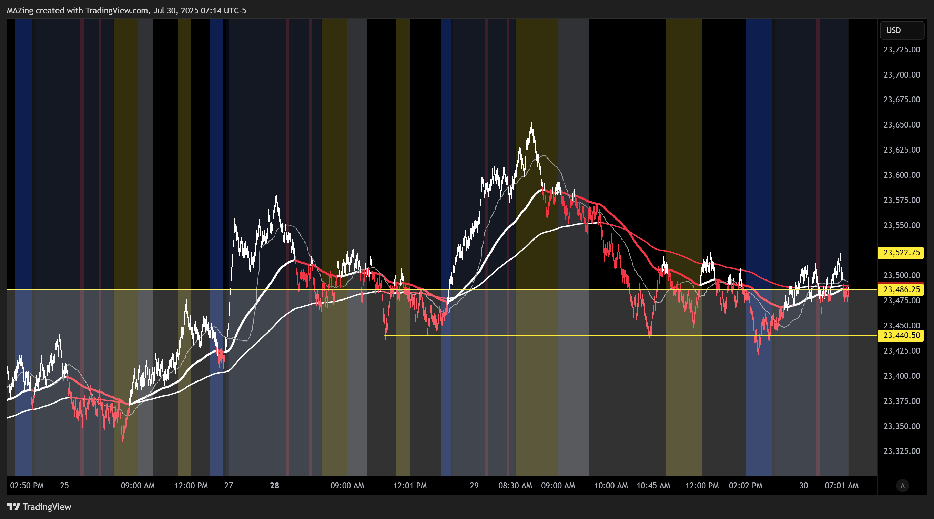Viewport: 934px width, 519px height.
Task: Click the 23,700.00 price axis label
Action: click(x=901, y=75)
